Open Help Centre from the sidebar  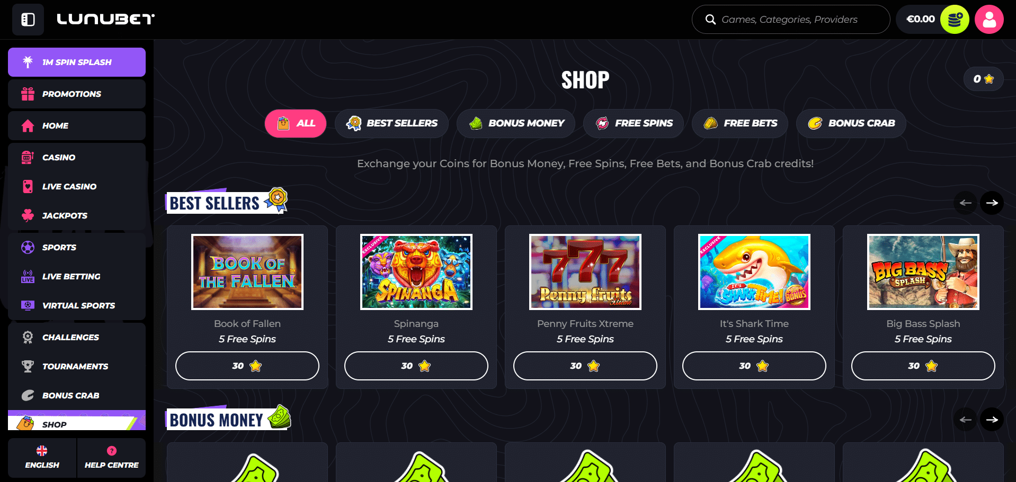click(x=111, y=458)
